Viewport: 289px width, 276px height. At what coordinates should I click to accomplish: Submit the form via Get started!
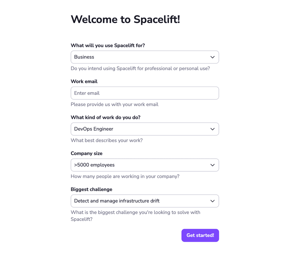(200, 235)
